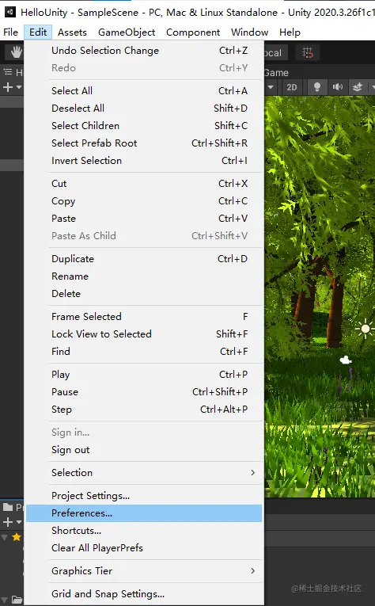The width and height of the screenshot is (375, 606).
Task: Select the Hand tool
Action: [16, 52]
